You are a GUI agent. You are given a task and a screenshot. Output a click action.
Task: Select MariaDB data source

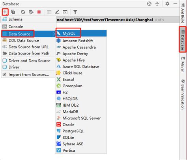coord(81,112)
